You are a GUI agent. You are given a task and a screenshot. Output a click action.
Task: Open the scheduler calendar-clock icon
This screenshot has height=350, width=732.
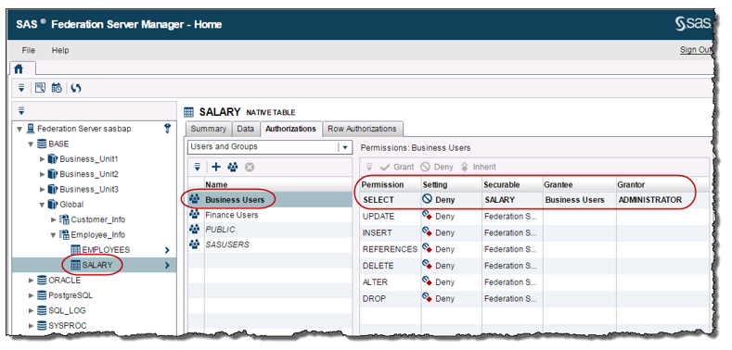[57, 88]
